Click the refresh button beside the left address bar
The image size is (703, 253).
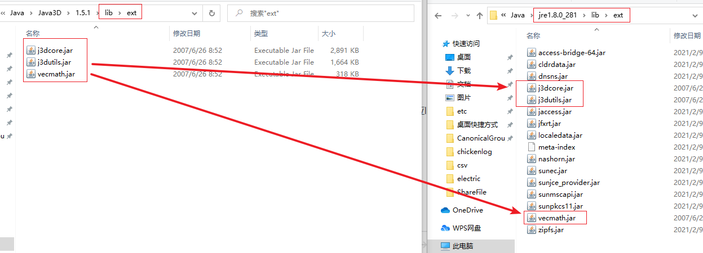212,13
